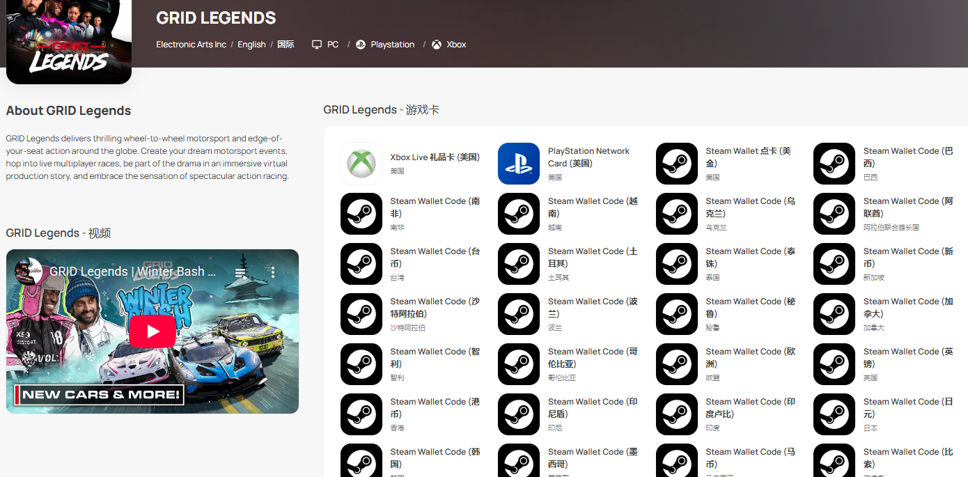Open the video's three-dot more options menu
This screenshot has width=968, height=477.
(x=273, y=272)
